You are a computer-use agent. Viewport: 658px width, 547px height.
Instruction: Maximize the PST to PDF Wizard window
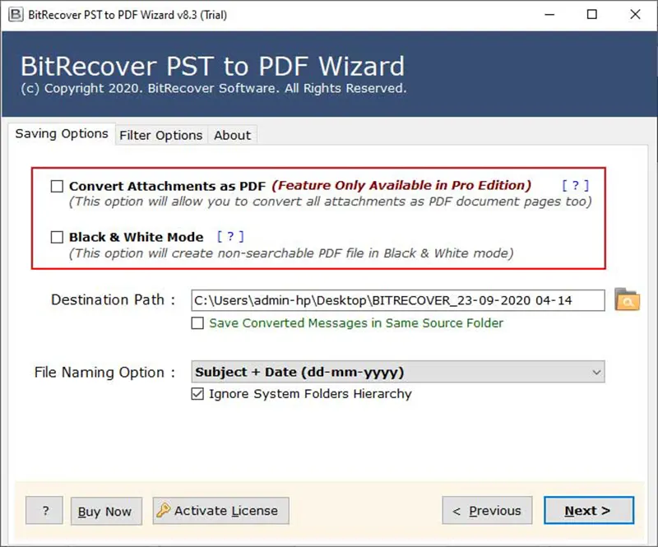click(x=592, y=15)
